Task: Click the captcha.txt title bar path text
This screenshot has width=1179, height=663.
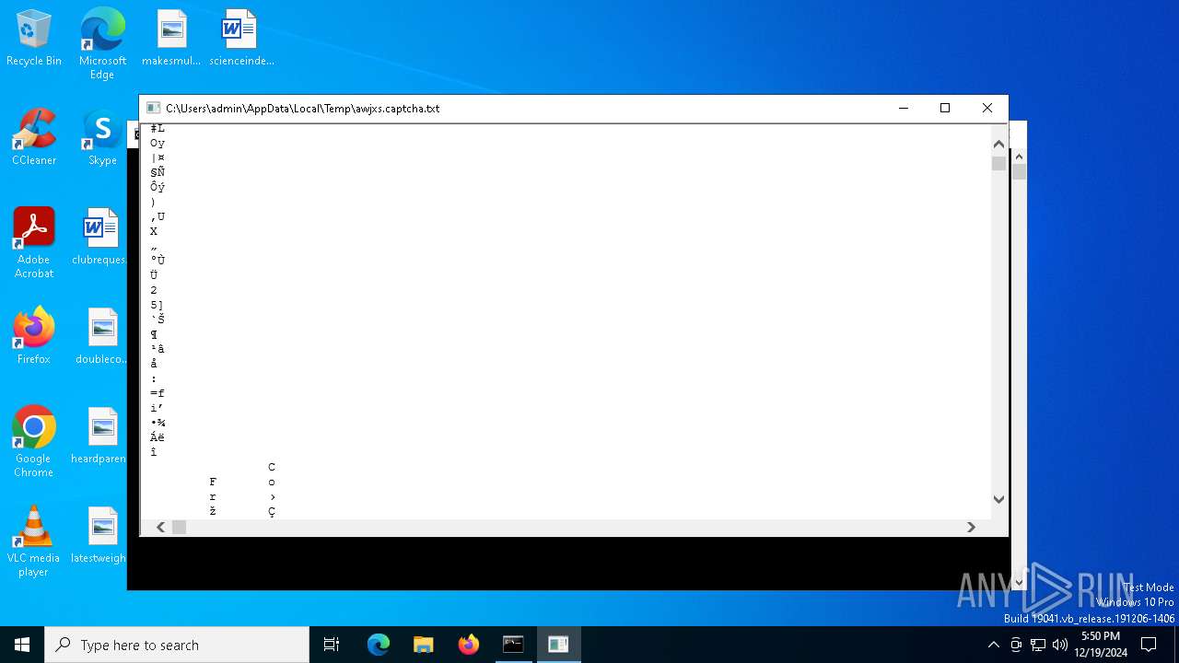Action: tap(303, 108)
